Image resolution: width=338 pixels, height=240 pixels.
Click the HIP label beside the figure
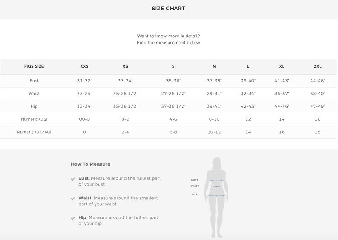click(195, 195)
